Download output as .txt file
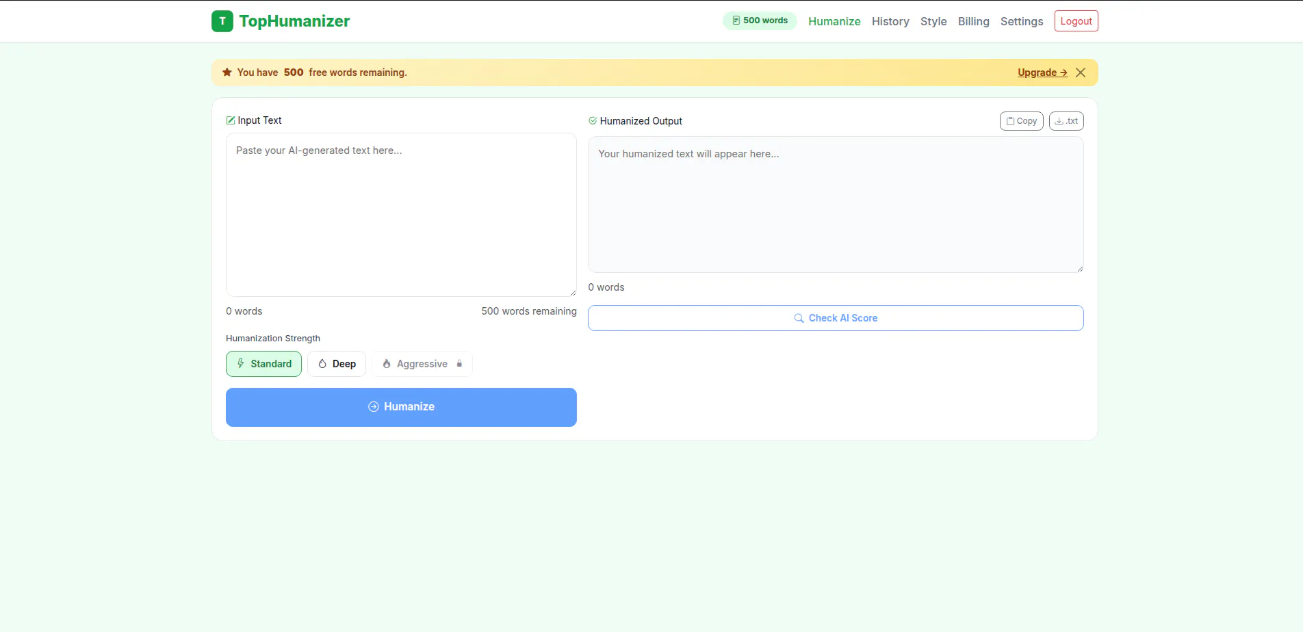This screenshot has width=1303, height=632. click(x=1066, y=121)
